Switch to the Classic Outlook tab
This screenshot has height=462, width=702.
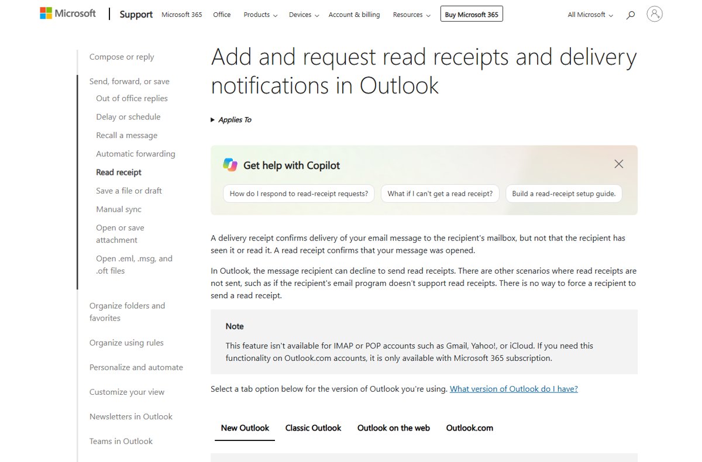313,428
